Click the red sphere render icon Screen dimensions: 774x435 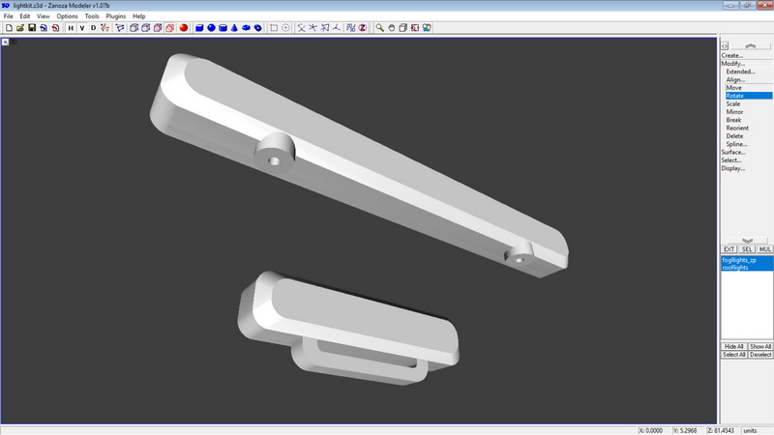pos(184,28)
